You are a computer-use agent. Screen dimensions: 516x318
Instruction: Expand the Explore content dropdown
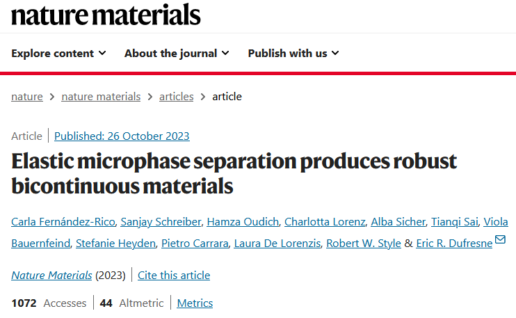(58, 54)
